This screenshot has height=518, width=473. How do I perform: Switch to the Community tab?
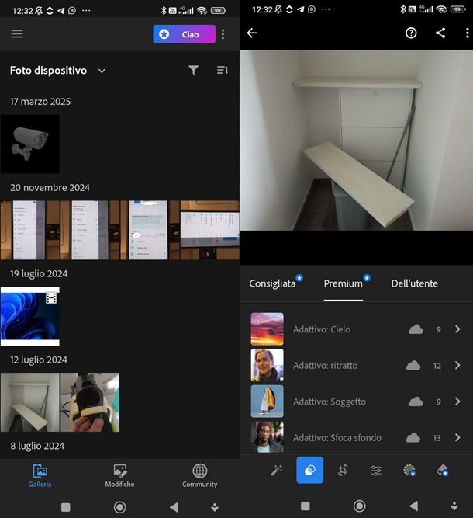coord(199,476)
